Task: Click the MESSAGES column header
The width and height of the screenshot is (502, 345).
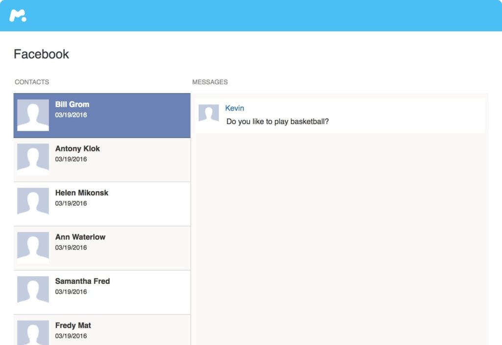Action: tap(210, 82)
